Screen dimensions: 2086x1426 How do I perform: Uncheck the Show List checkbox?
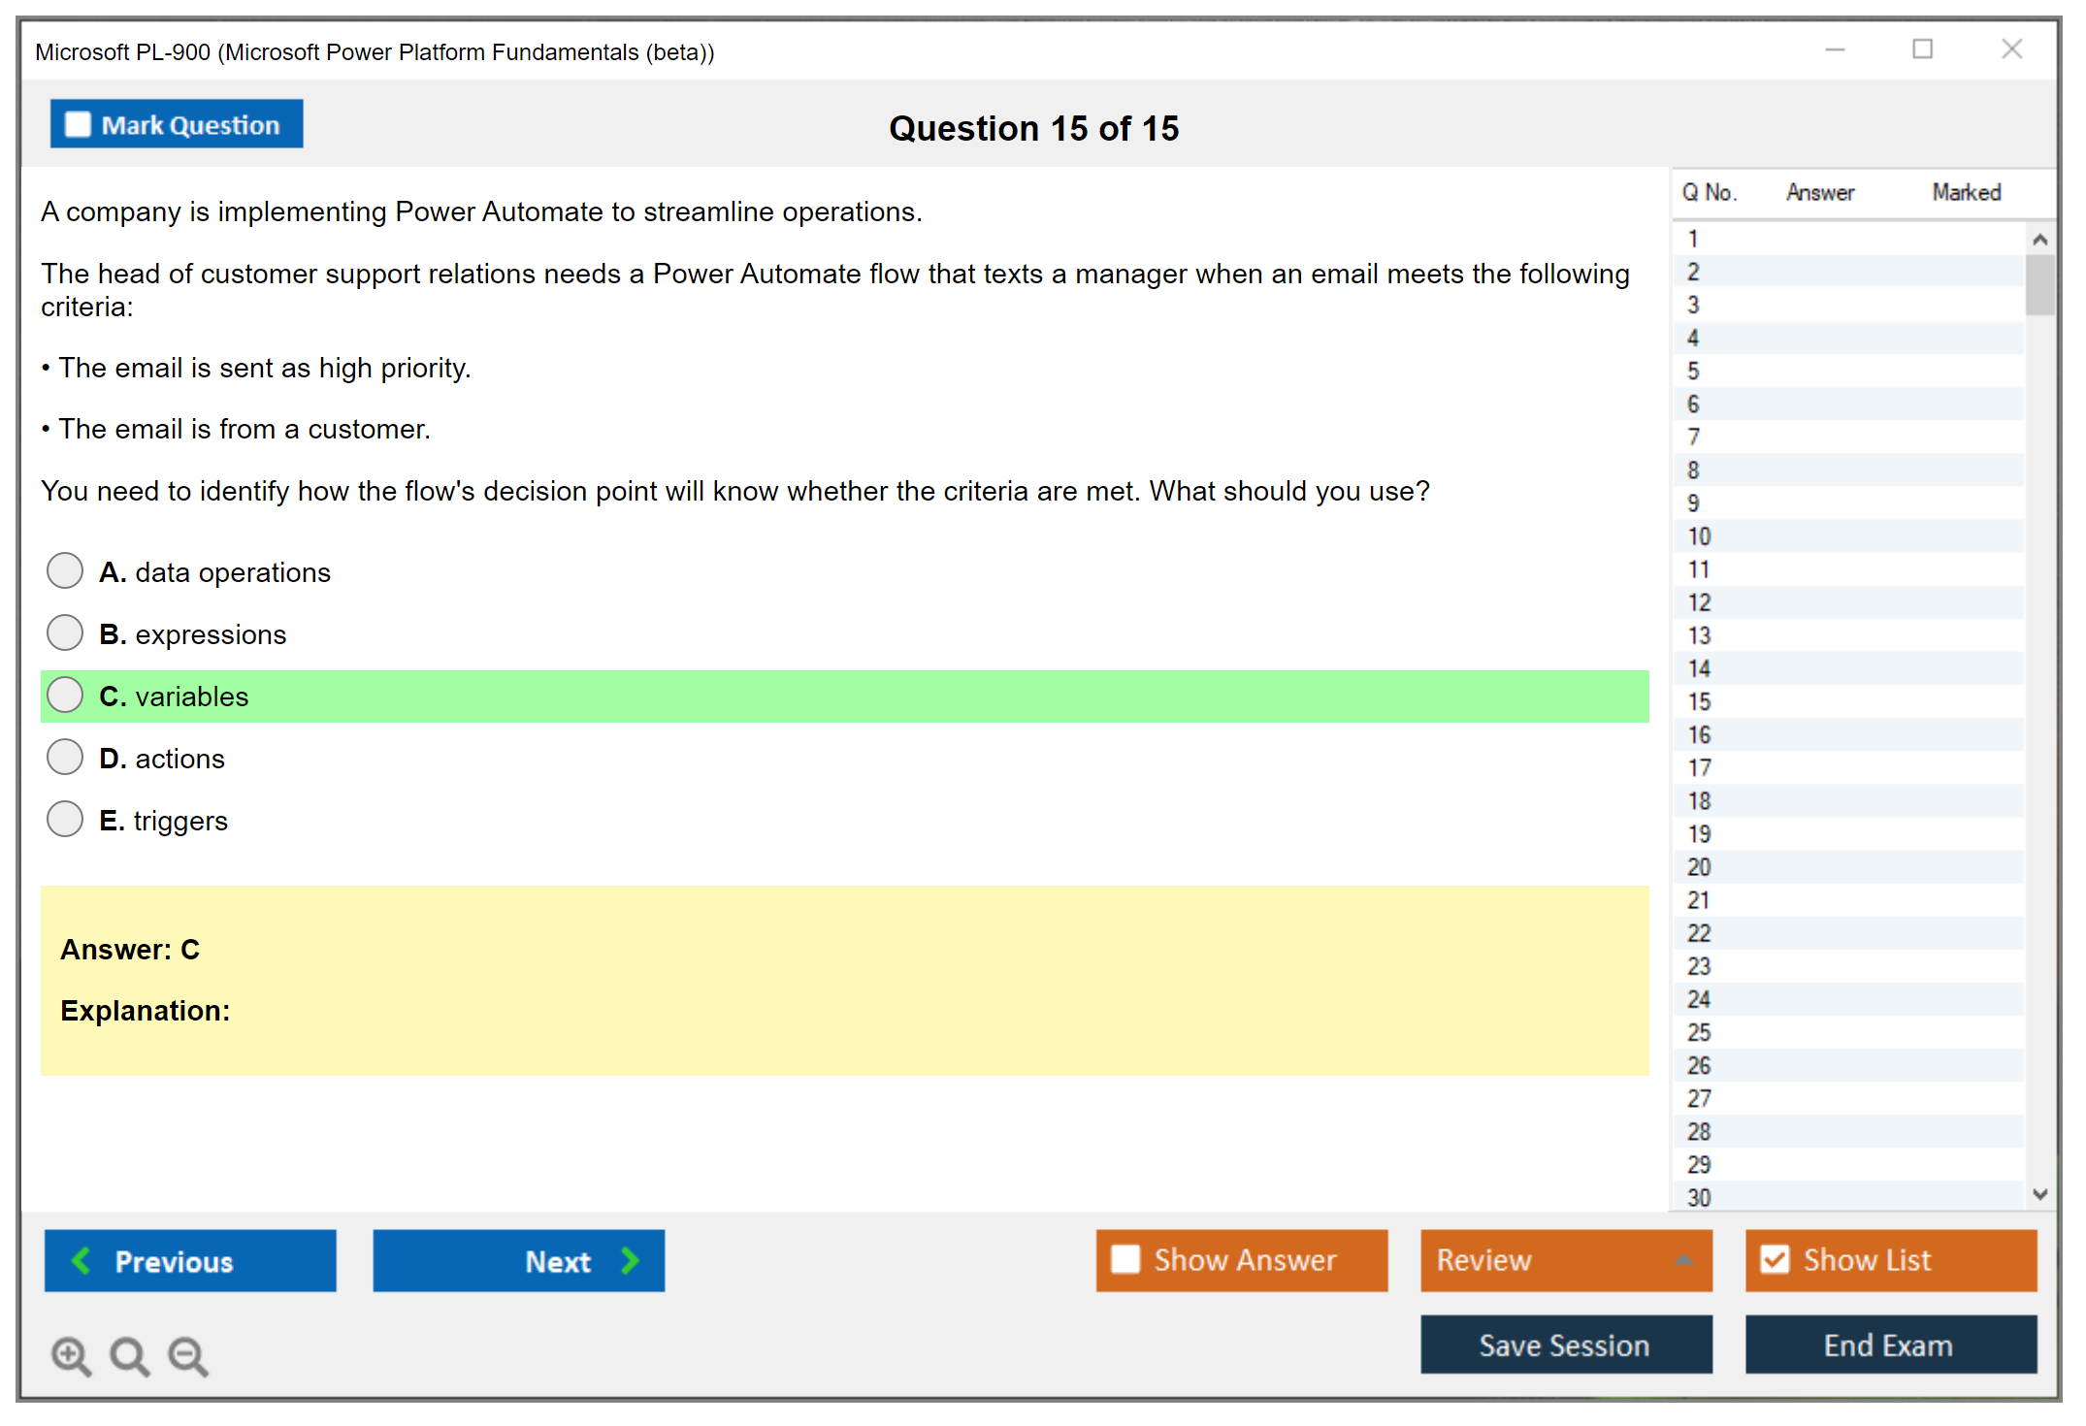click(x=1775, y=1259)
